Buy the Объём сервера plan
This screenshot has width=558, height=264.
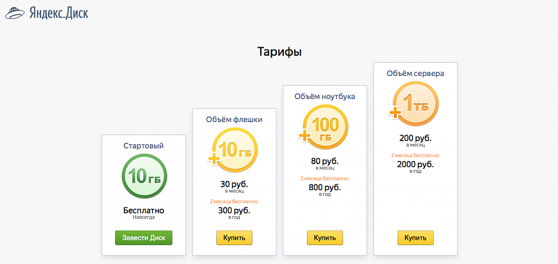[416, 238]
